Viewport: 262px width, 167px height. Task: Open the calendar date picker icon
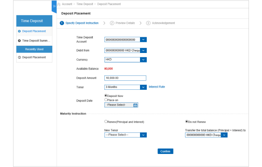pos(136,105)
